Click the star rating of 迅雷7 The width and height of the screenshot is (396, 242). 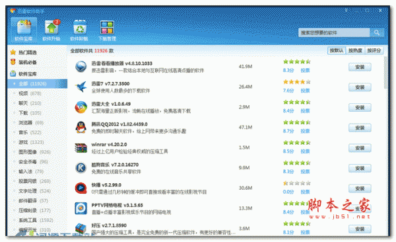[x=297, y=82]
